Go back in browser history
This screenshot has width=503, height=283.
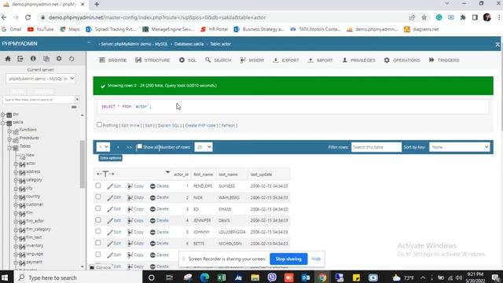pos(4,17)
